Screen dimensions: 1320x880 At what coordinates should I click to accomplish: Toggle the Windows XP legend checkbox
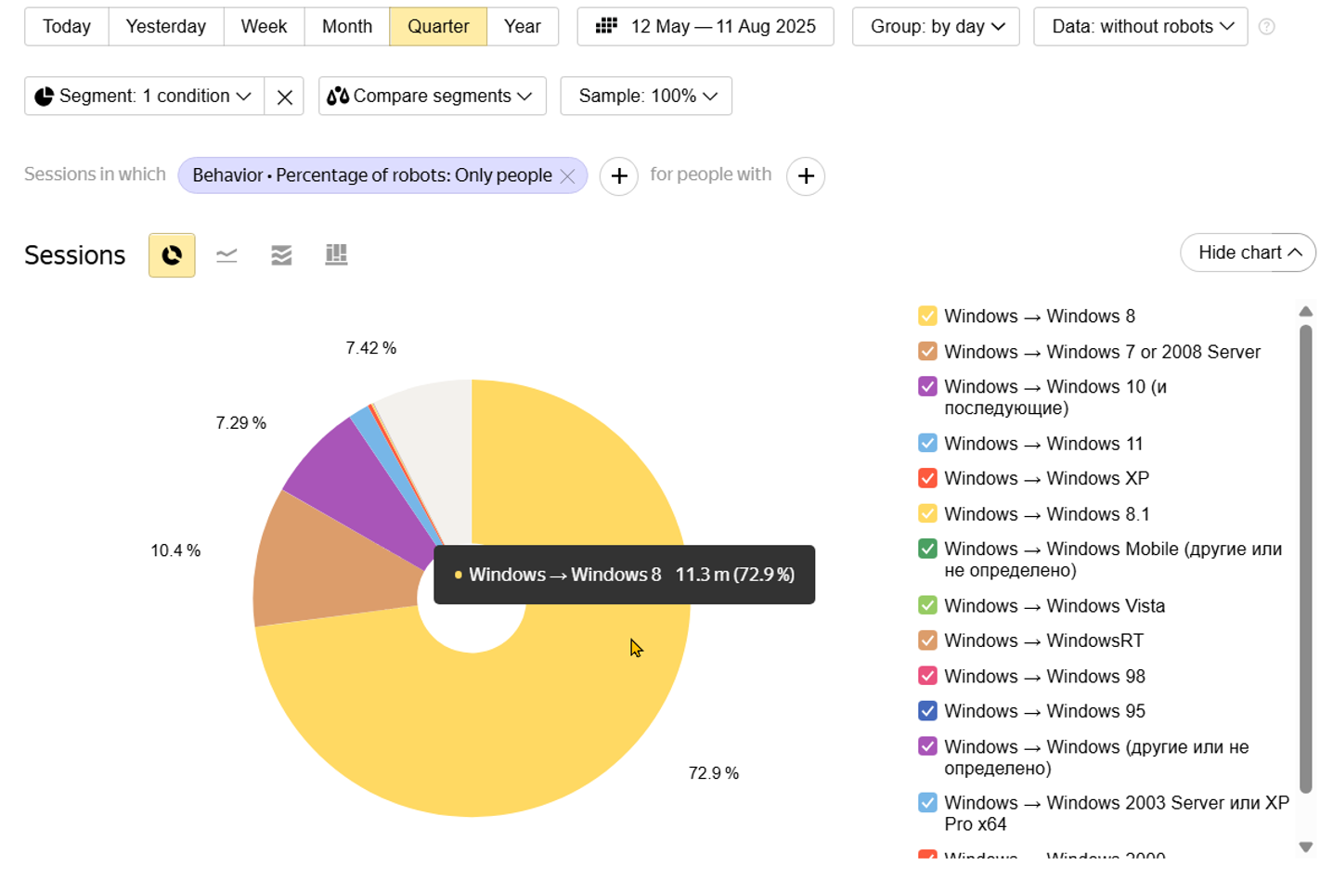pyautogui.click(x=927, y=479)
